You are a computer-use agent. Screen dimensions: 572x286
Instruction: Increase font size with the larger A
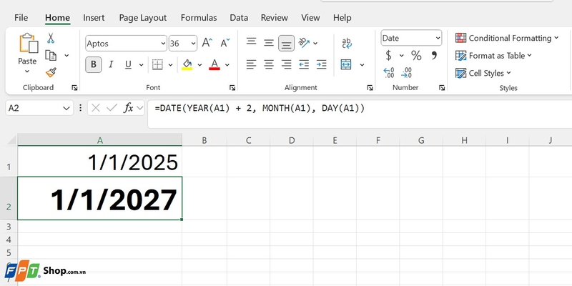point(207,43)
